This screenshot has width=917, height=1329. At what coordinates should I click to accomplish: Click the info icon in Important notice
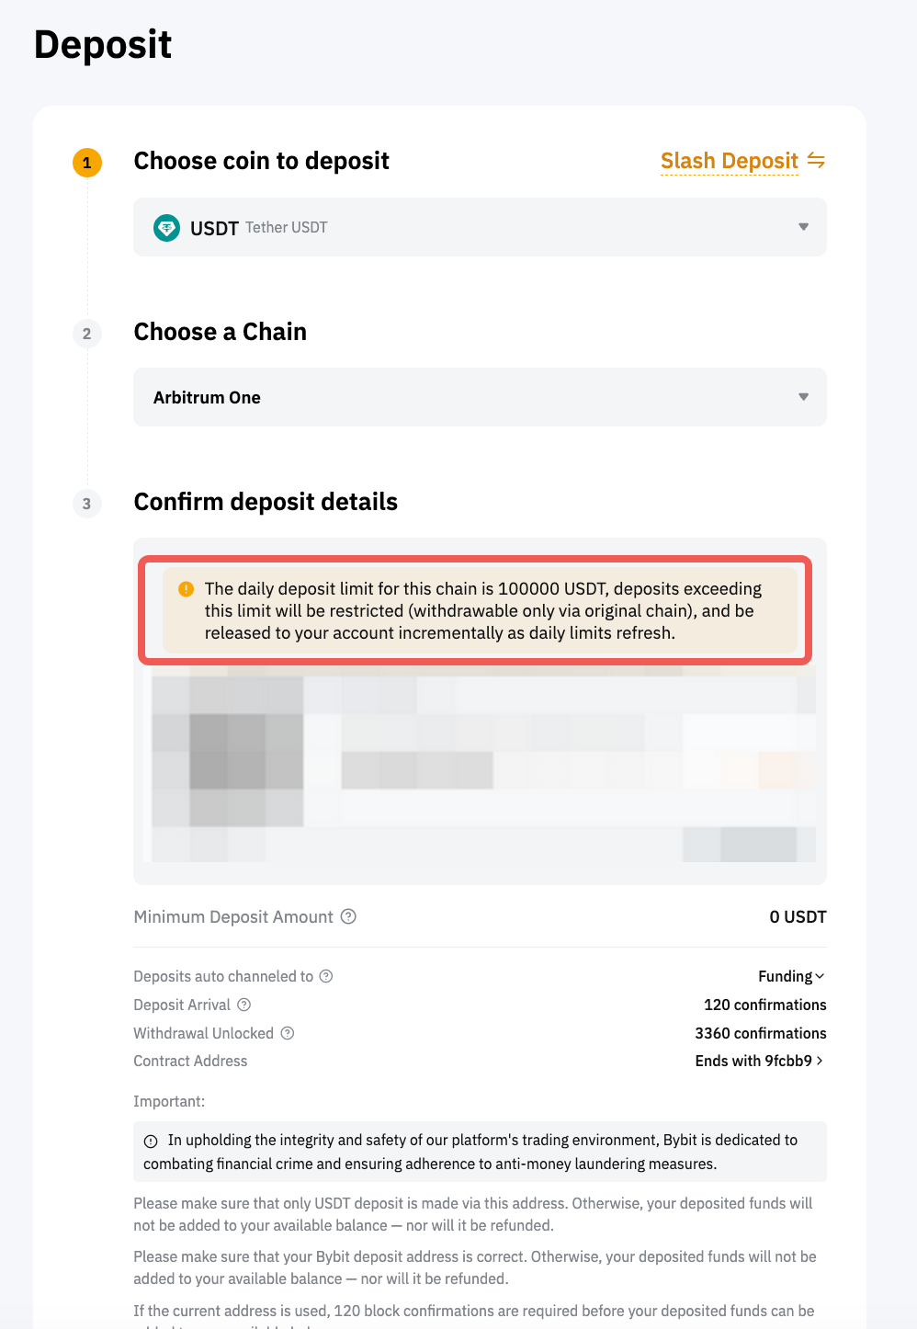[x=151, y=1141]
